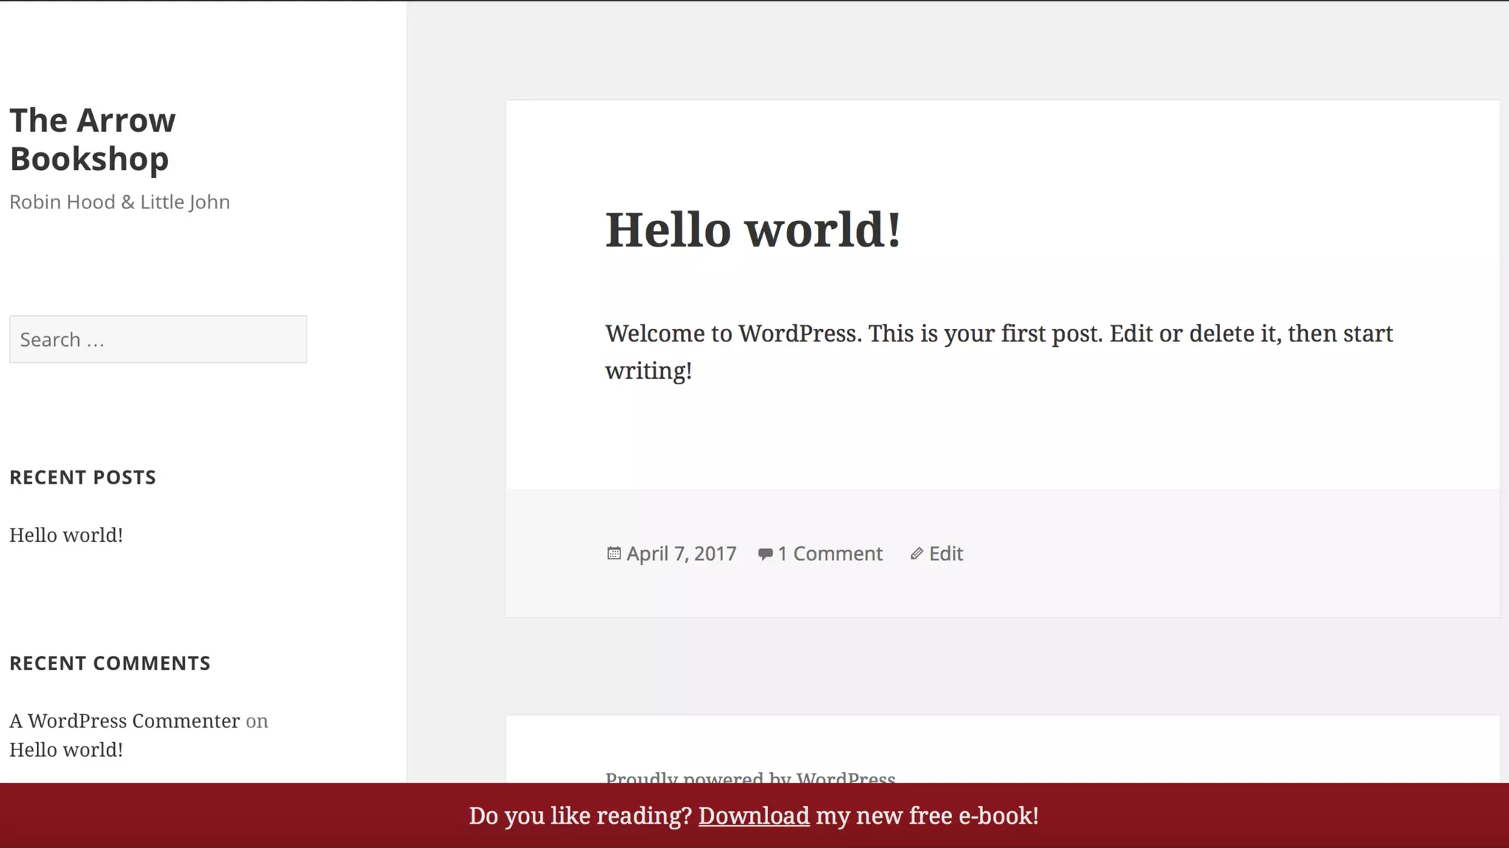Open the 1 Comment link
1509x848 pixels.
pos(830,554)
